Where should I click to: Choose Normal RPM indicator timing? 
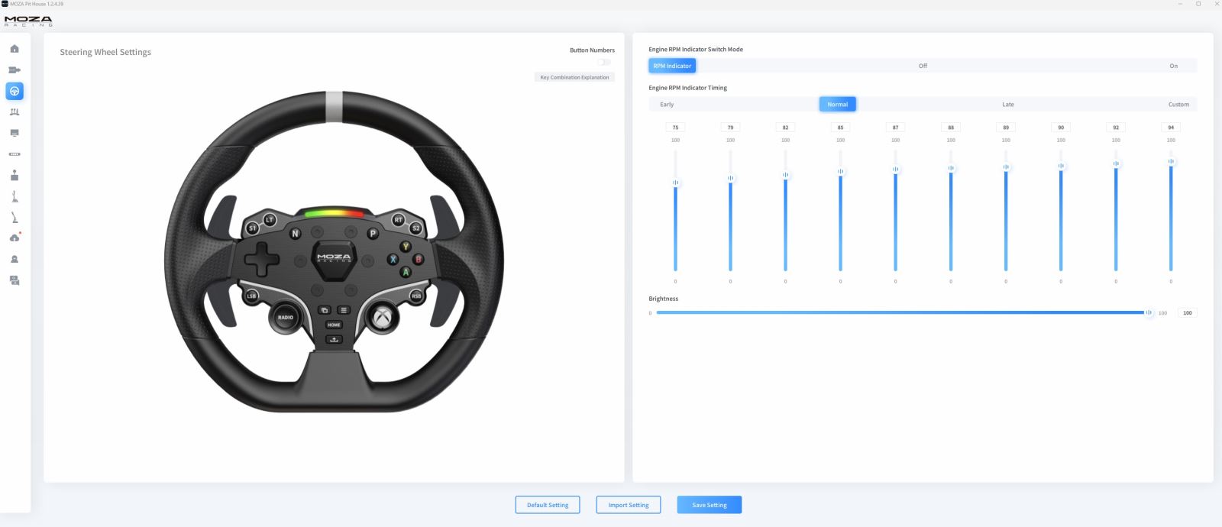(837, 105)
